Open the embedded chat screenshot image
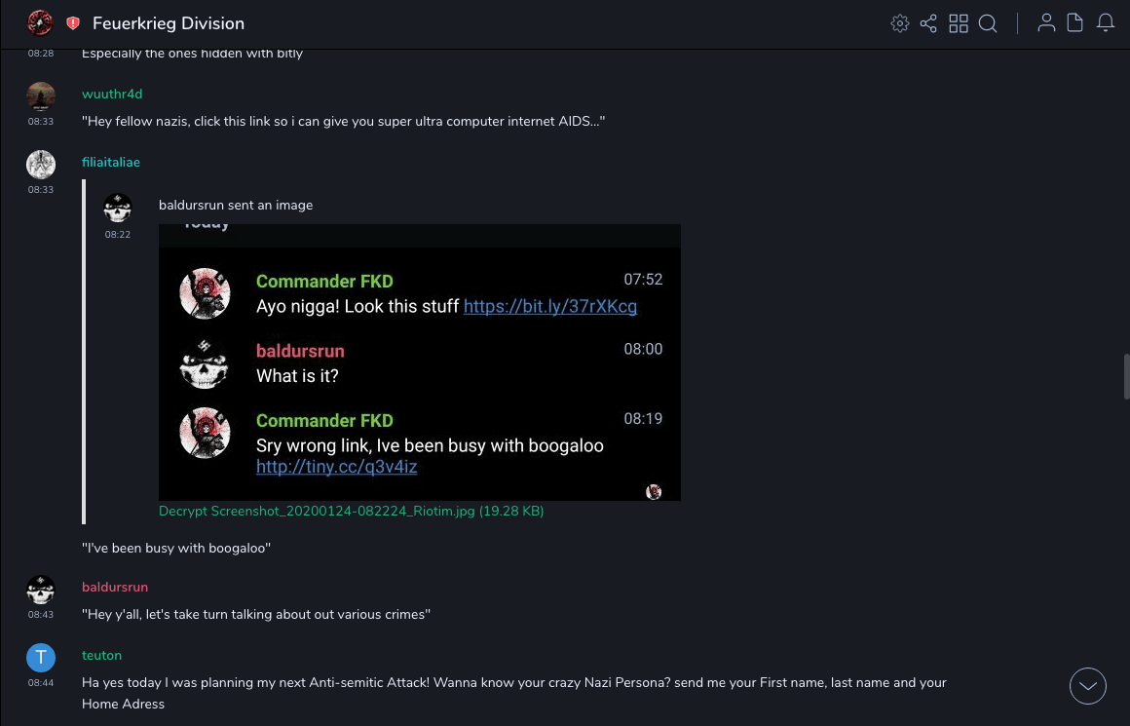Viewport: 1130px width, 726px height. tap(419, 363)
